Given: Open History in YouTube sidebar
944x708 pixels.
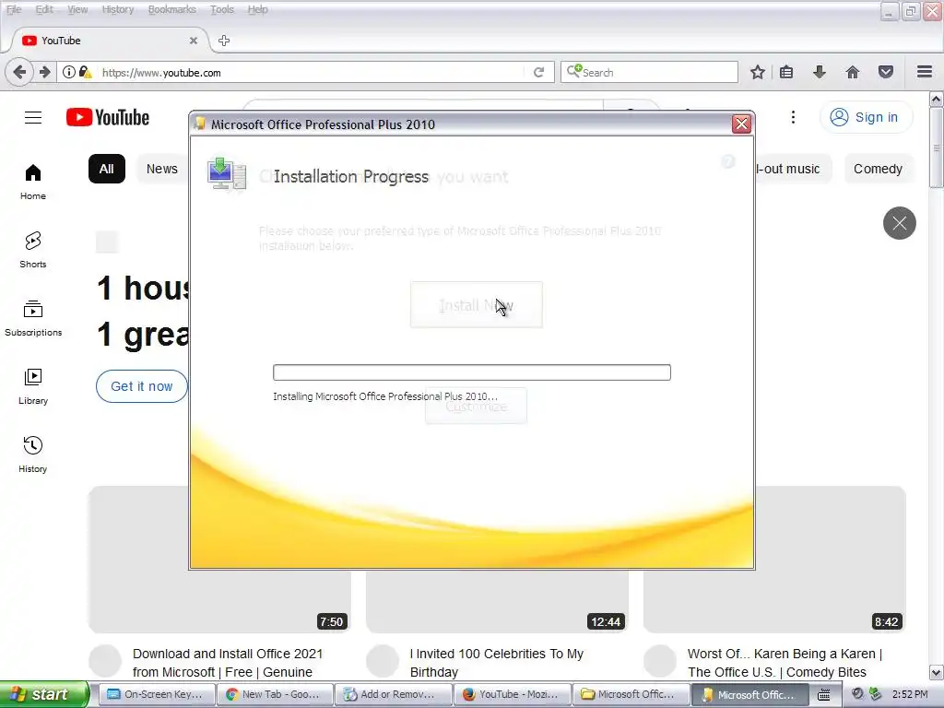Looking at the screenshot, I should [33, 454].
